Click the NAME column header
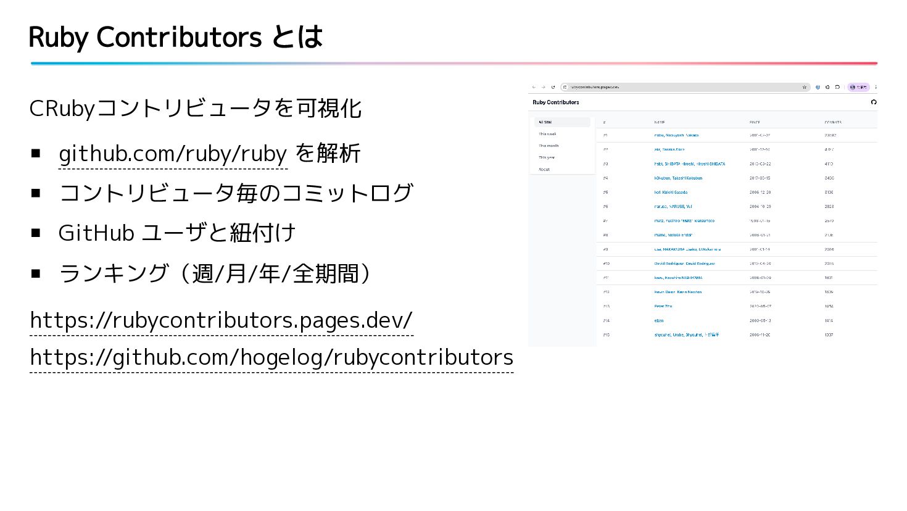This screenshot has width=907, height=511. coord(660,122)
